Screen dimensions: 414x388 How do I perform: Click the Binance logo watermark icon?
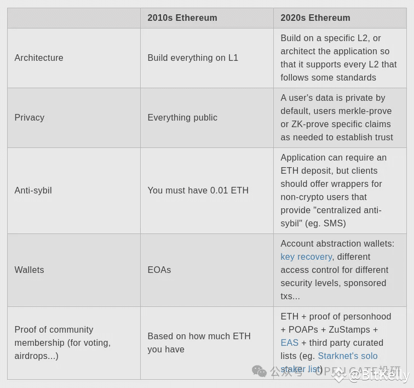click(339, 376)
